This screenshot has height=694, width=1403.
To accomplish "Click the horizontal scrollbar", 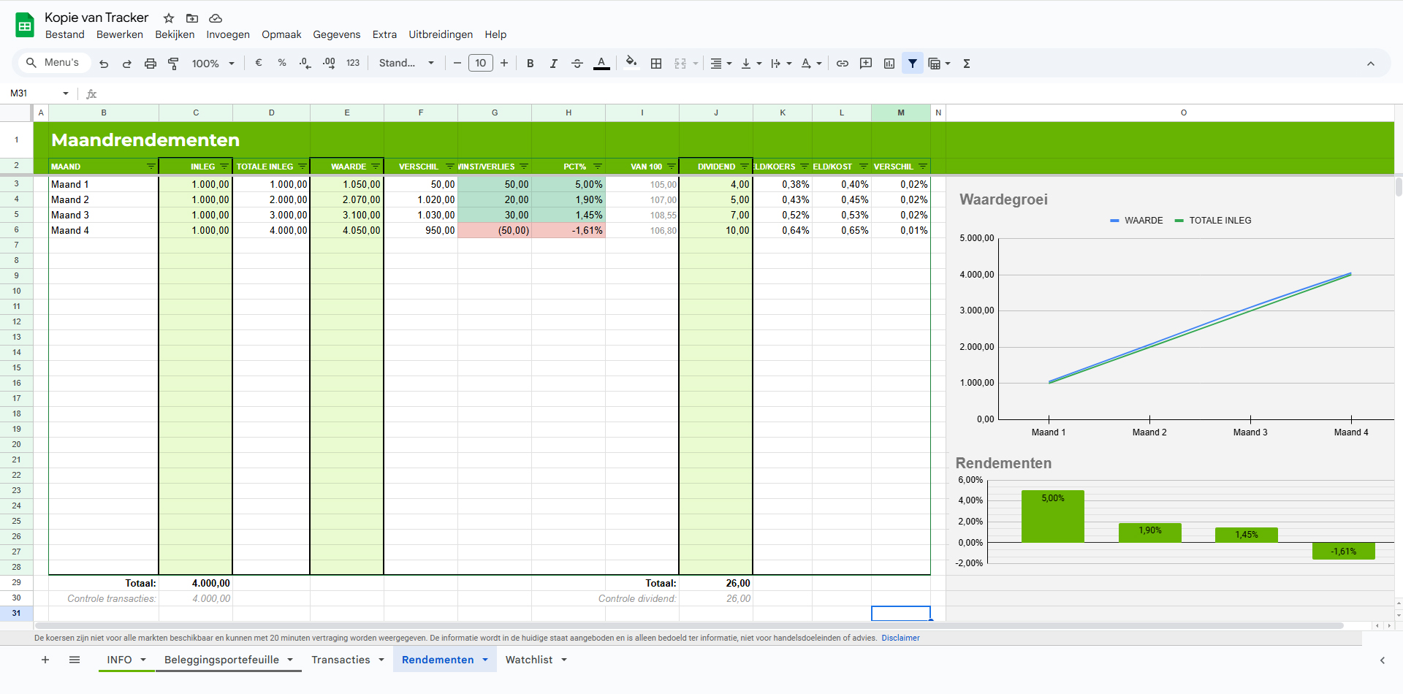I will (689, 625).
